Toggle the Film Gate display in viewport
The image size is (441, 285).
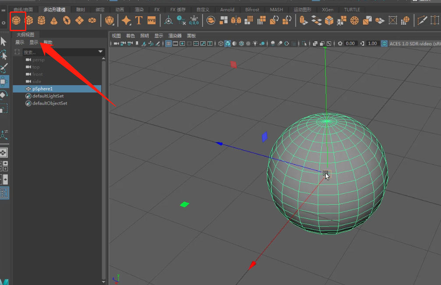click(175, 43)
